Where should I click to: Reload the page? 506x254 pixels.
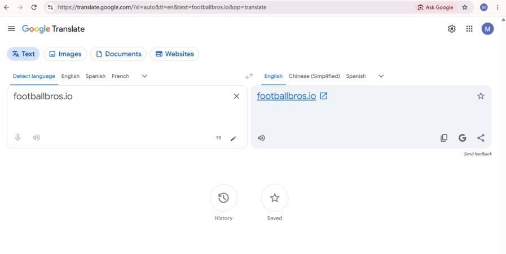(34, 7)
